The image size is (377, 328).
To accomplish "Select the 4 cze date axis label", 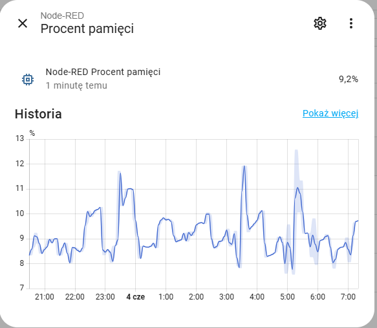I will pyautogui.click(x=136, y=297).
